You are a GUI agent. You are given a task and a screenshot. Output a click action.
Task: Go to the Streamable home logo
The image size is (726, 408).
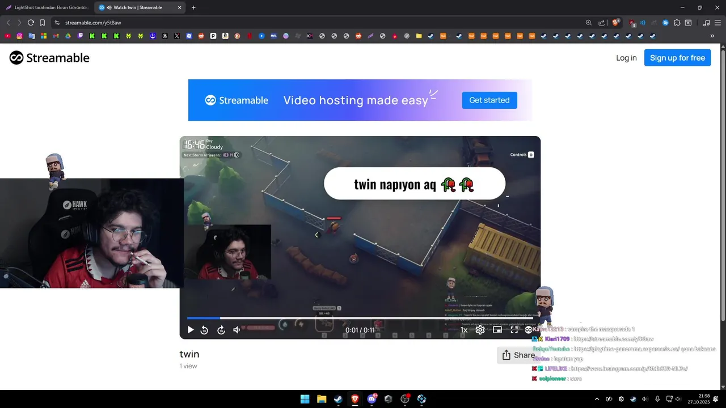[x=49, y=58]
